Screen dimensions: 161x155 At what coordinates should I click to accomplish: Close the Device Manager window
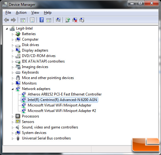(x=152, y=3)
